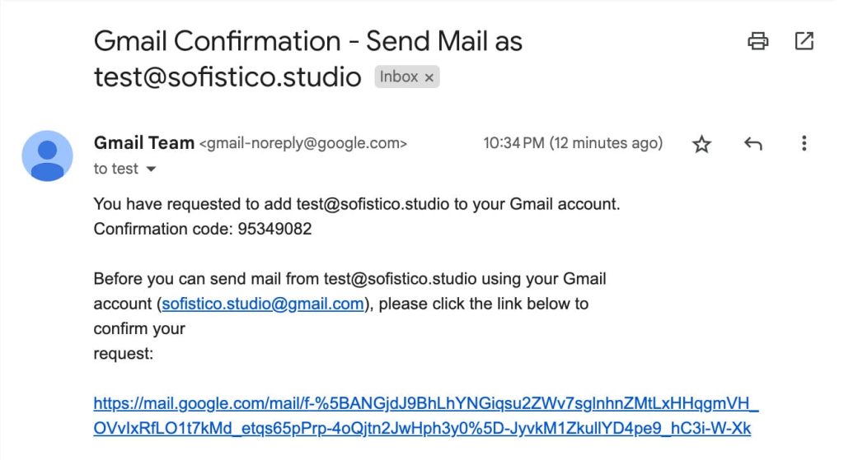Screen dimensions: 844x460
Task: Click the "to test" recipient text
Action: click(115, 169)
